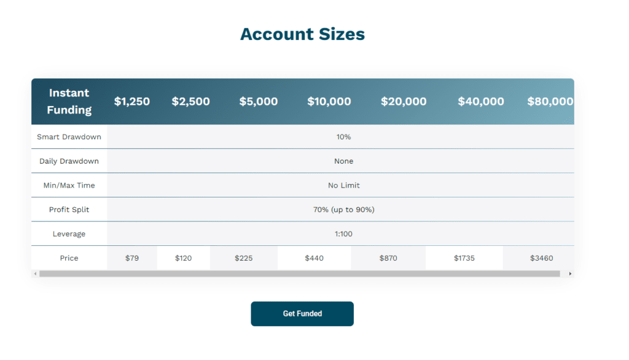Select the $1,250 account size header

132,101
